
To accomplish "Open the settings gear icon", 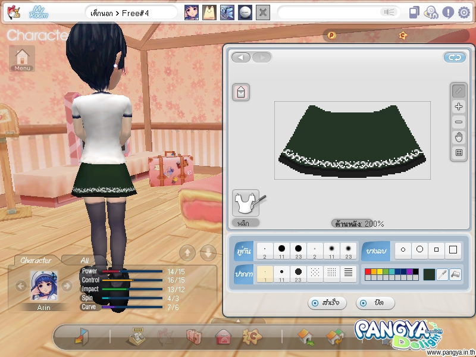I will (x=464, y=12).
